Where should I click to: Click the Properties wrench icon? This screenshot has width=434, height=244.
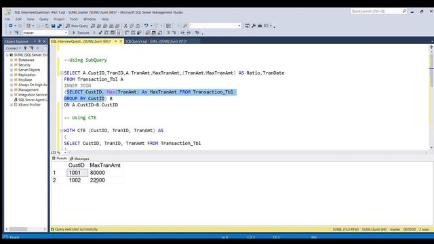click(254, 26)
